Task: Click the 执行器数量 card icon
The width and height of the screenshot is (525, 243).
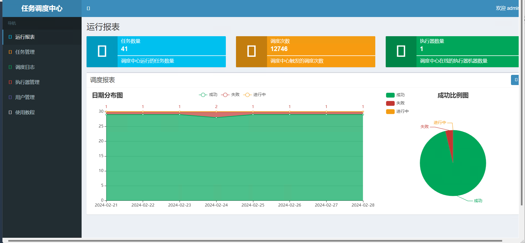Action: [401, 52]
